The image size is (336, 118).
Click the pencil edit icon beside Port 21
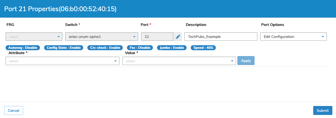(x=178, y=37)
